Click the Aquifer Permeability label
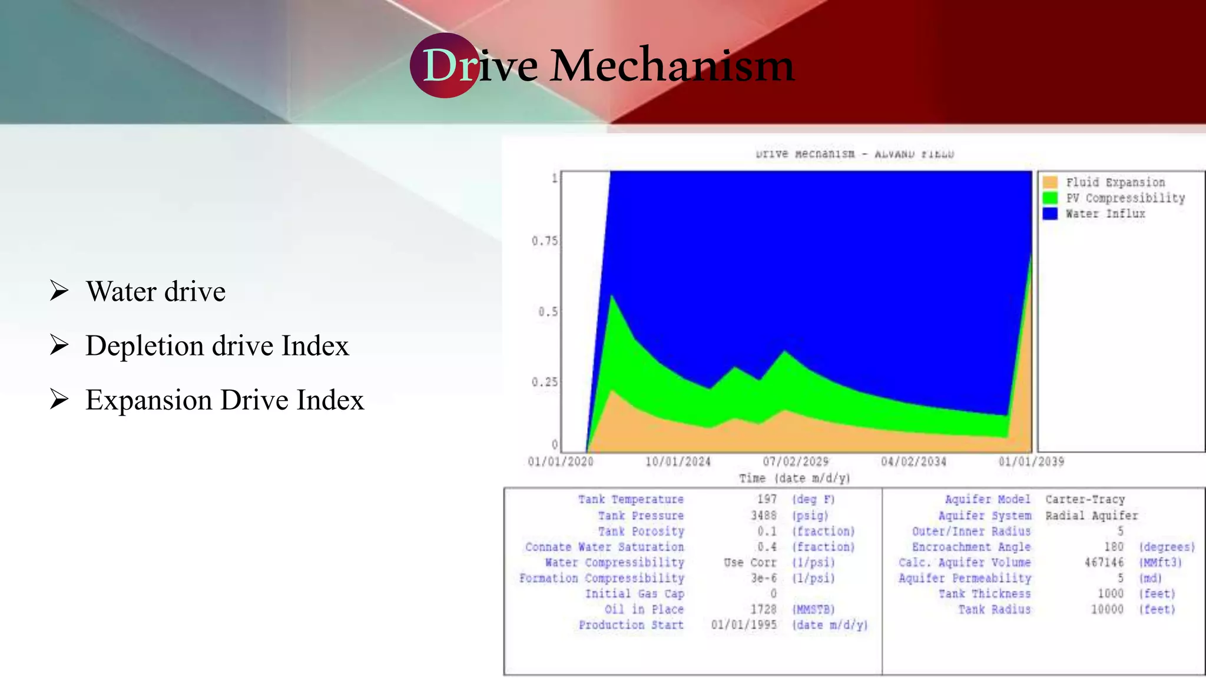Viewport: 1206px width, 678px height. 965,578
